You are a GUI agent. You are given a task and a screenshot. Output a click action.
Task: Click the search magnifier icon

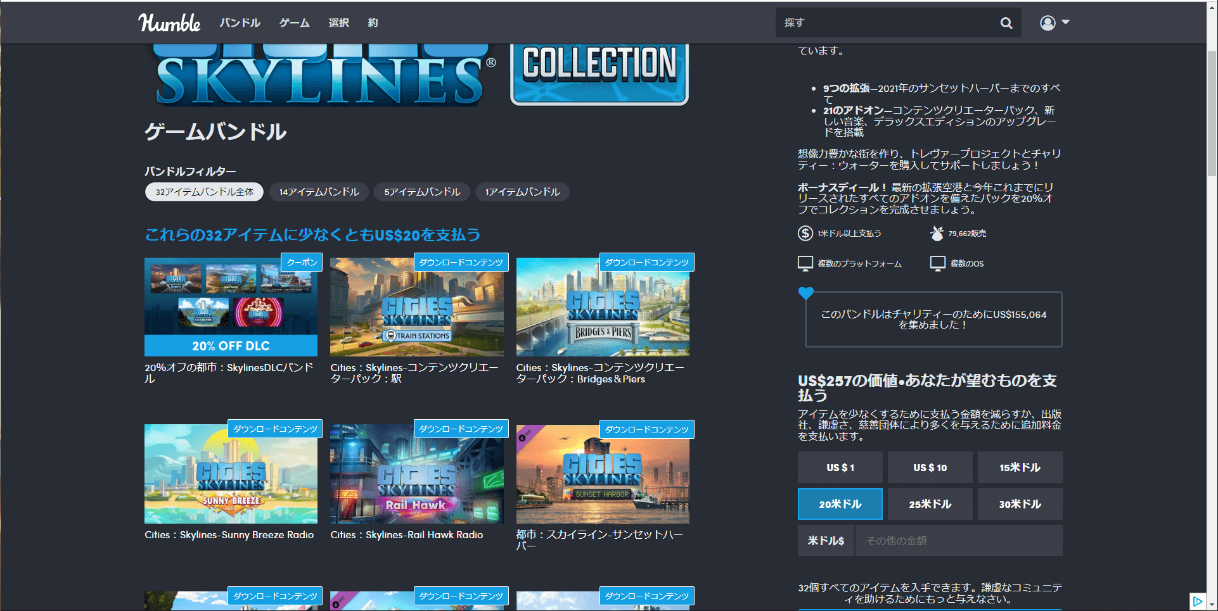(1006, 23)
